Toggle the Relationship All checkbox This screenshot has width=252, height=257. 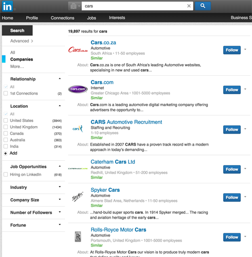point(6,87)
